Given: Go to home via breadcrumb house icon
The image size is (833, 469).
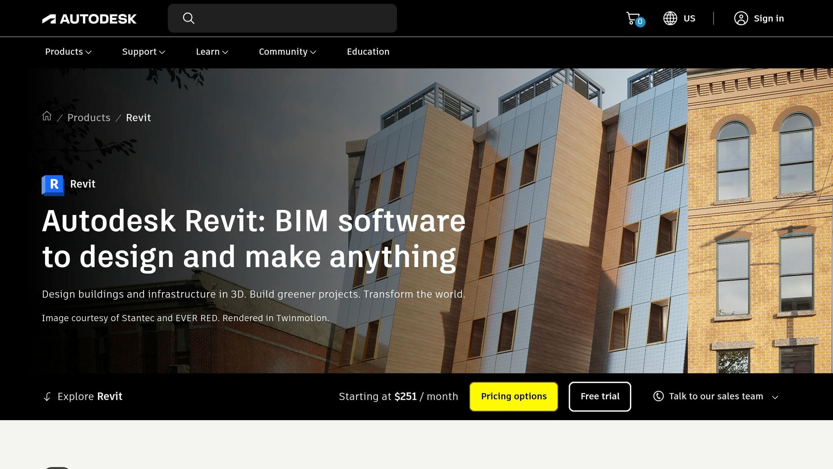Looking at the screenshot, I should point(47,116).
